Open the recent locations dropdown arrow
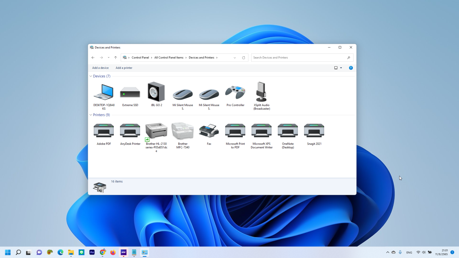This screenshot has width=459, height=258. [108, 58]
